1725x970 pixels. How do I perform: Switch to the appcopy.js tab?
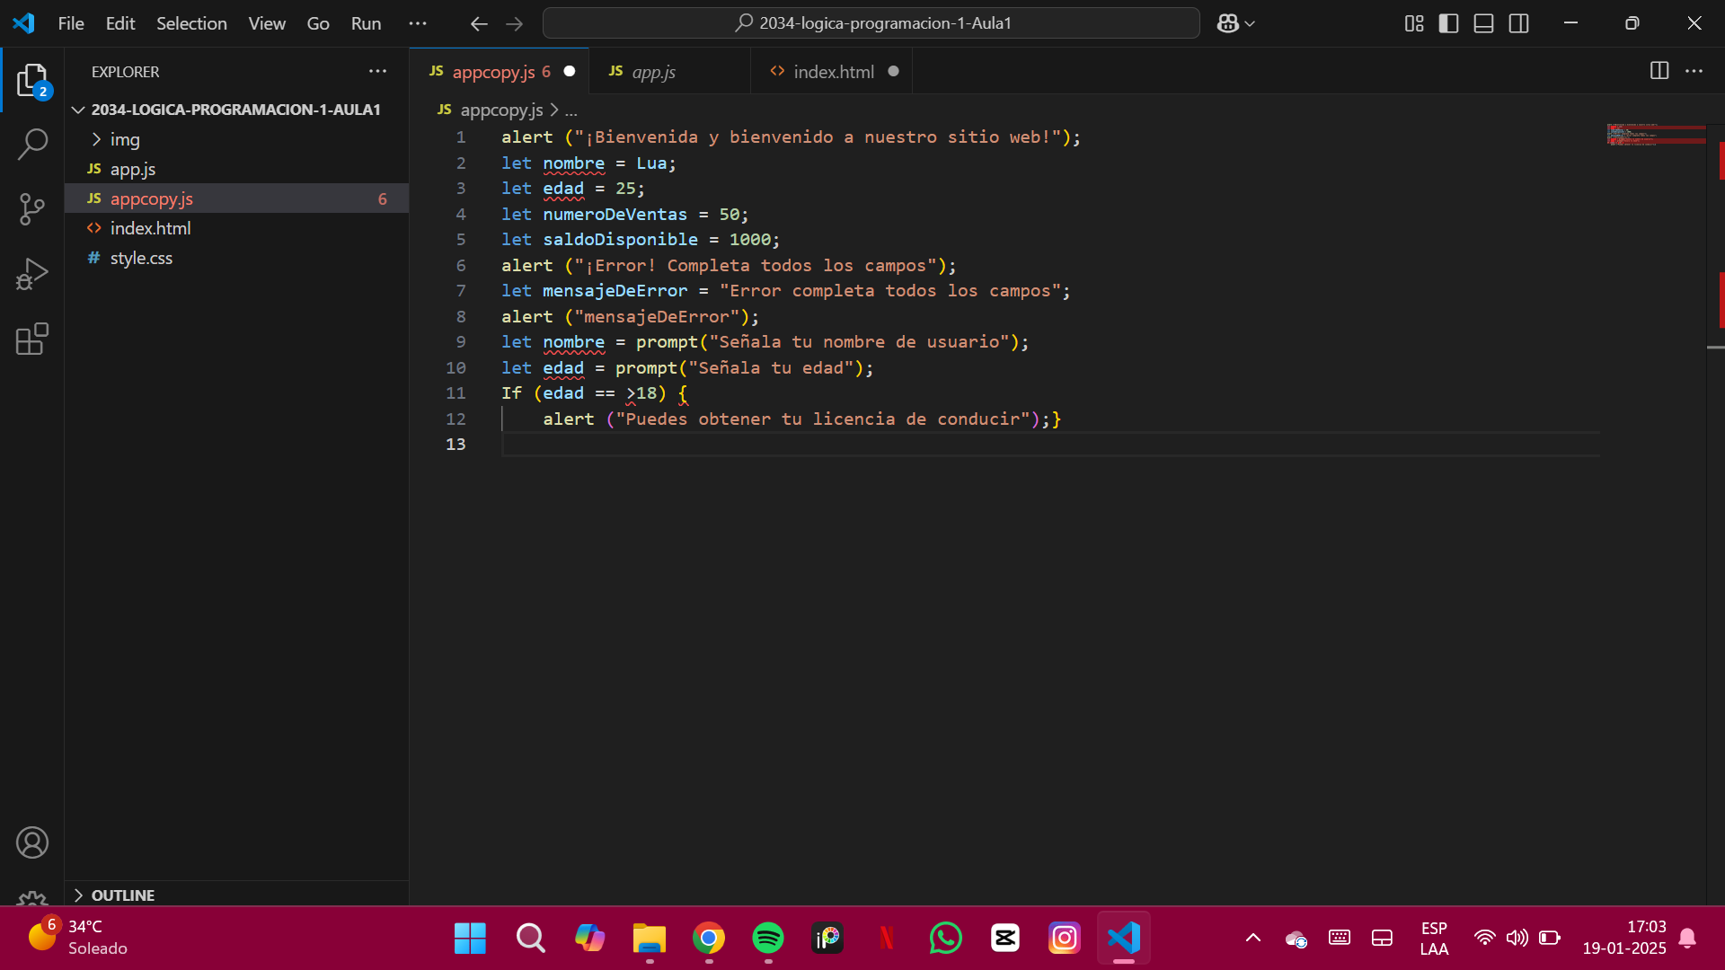499,71
